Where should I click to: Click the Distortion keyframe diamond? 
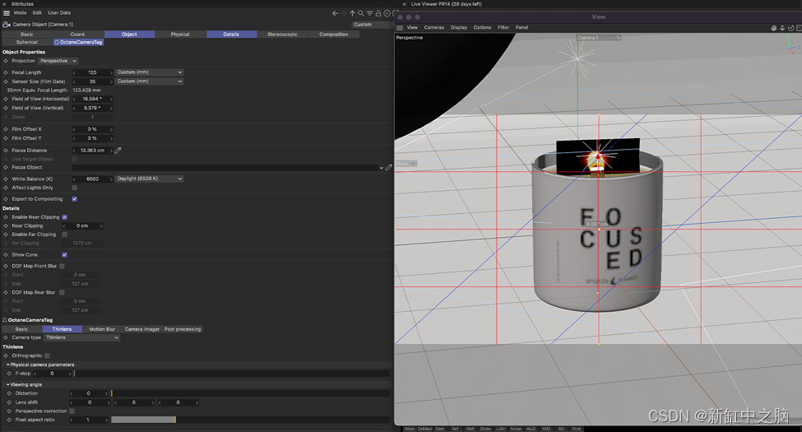point(9,393)
